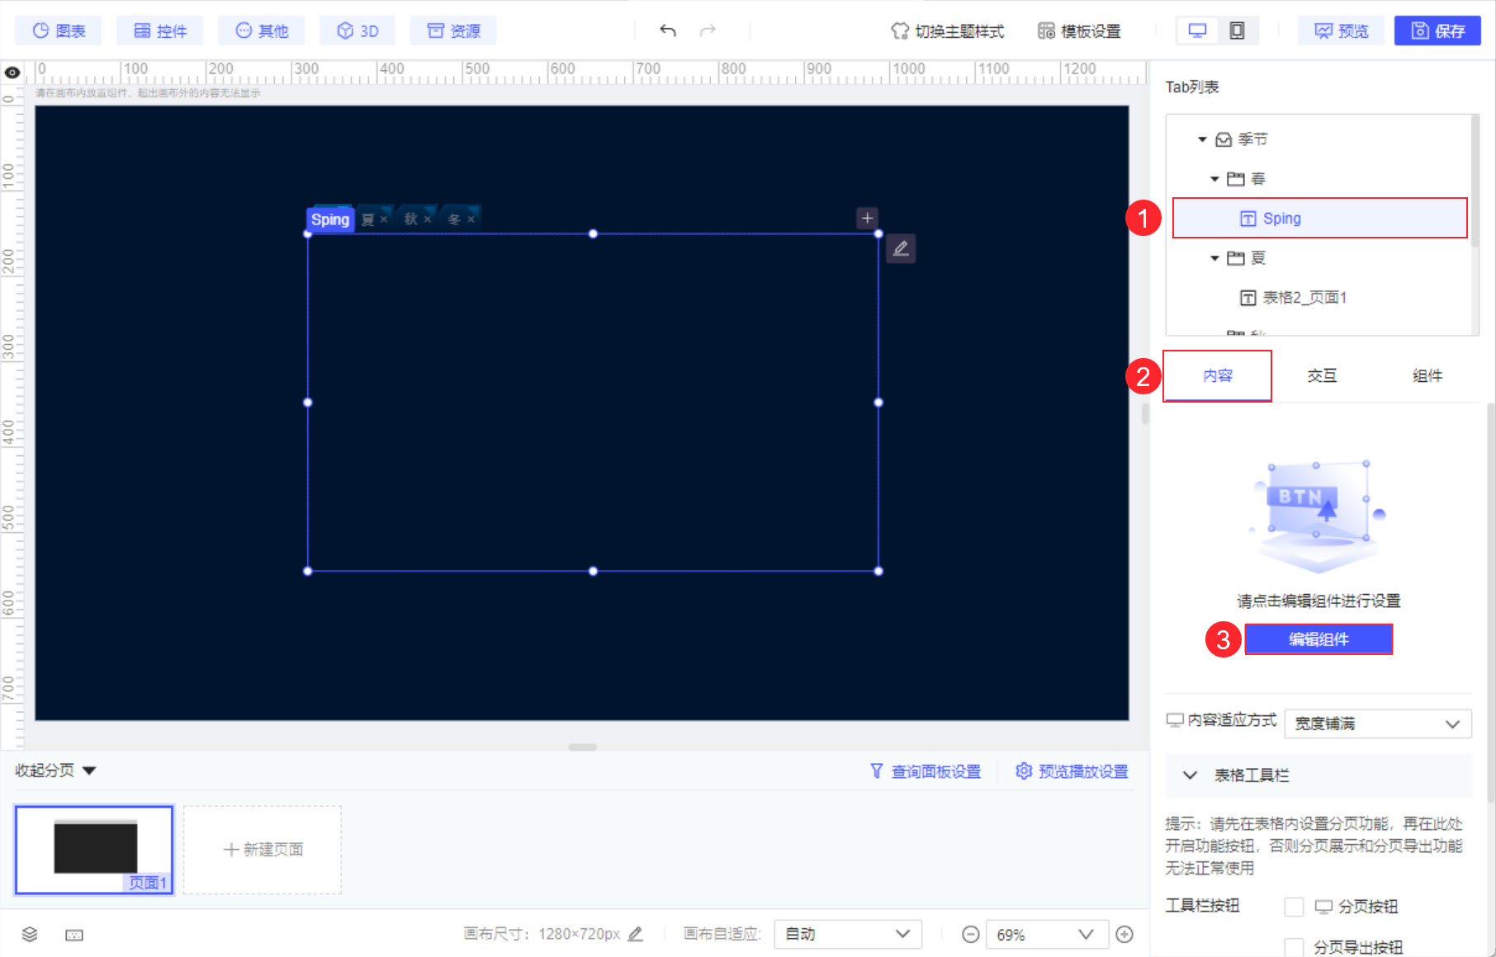Switch to the 交互 tab
Screen dimensions: 1496x957
click(1322, 376)
